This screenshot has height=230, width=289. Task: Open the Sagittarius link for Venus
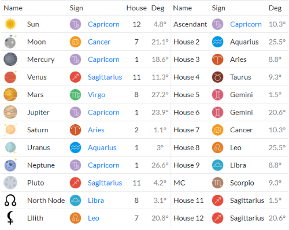pos(105,77)
